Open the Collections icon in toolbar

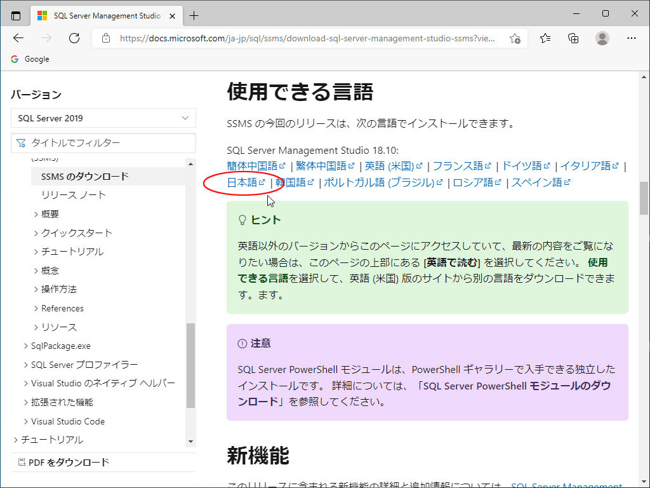(573, 38)
